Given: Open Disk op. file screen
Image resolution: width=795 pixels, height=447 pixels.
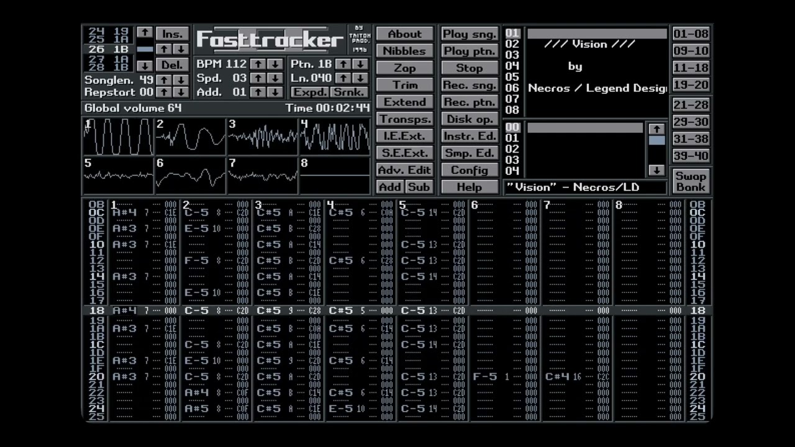Looking at the screenshot, I should tap(470, 119).
